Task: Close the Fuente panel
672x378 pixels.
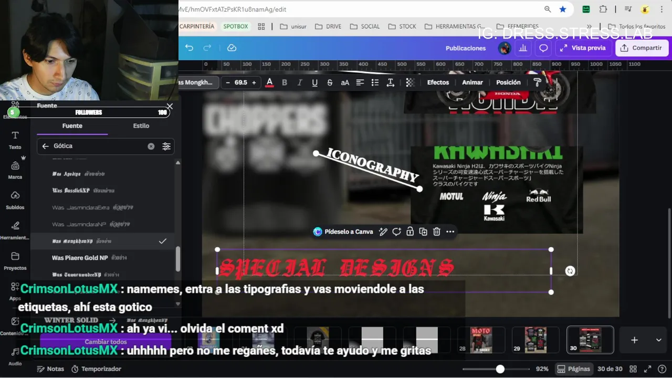Action: pos(170,107)
